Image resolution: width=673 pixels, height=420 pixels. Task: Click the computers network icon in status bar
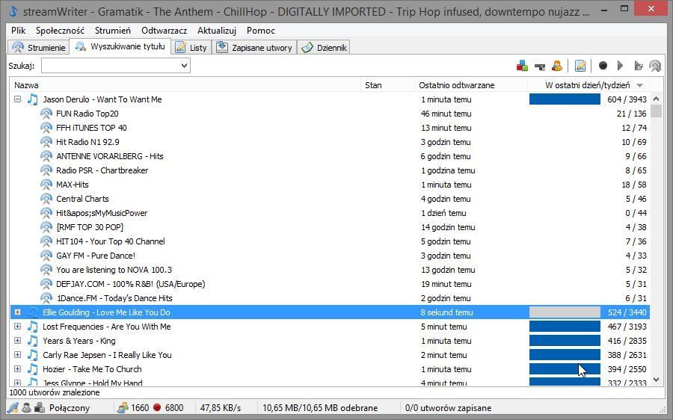(x=40, y=407)
